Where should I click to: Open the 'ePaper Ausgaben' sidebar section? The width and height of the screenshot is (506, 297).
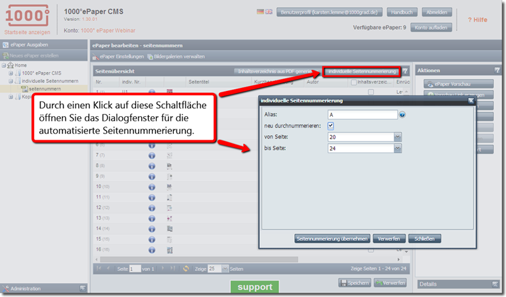pos(44,45)
